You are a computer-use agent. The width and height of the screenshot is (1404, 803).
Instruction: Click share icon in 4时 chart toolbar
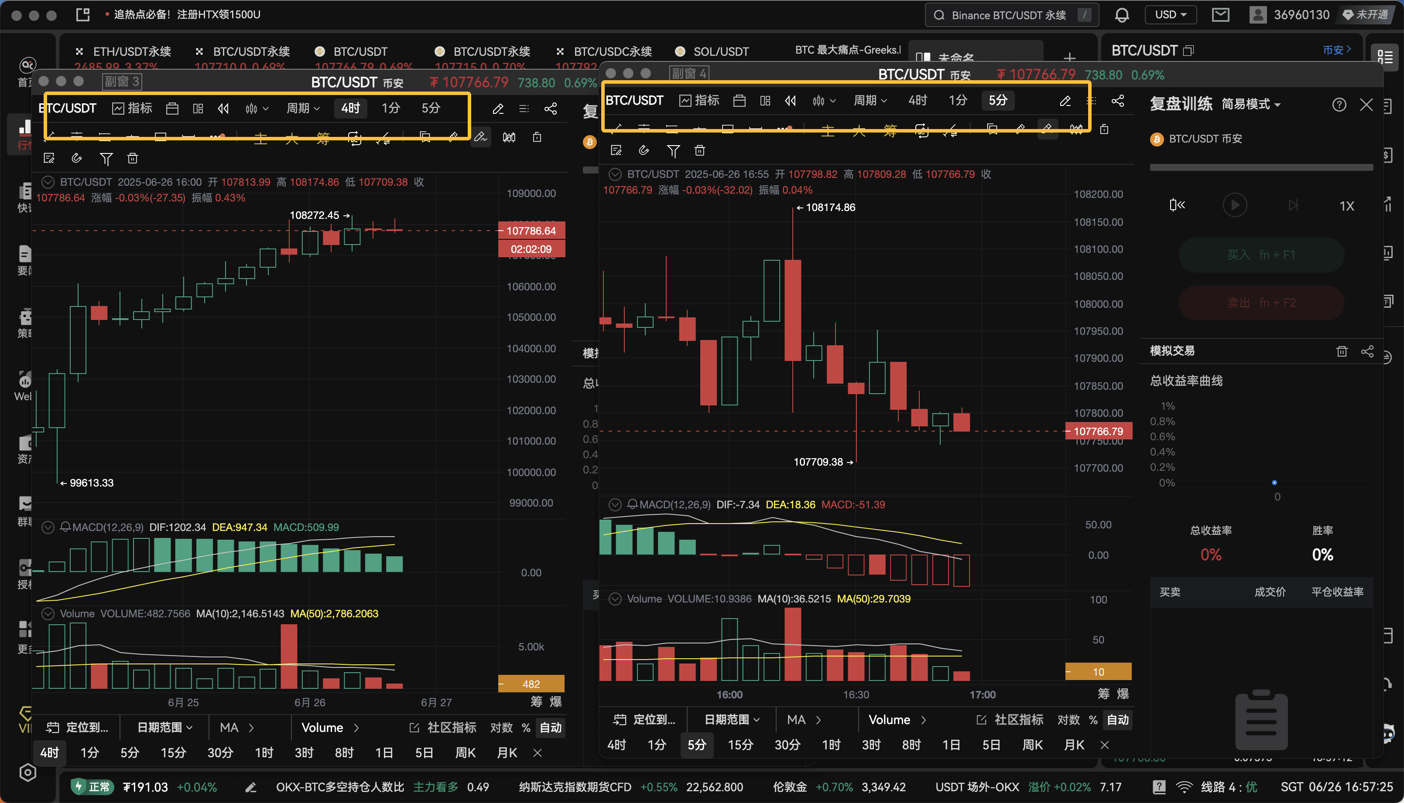click(550, 109)
